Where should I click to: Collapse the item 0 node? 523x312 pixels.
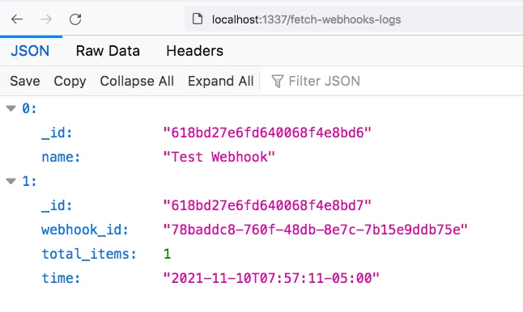tap(11, 108)
